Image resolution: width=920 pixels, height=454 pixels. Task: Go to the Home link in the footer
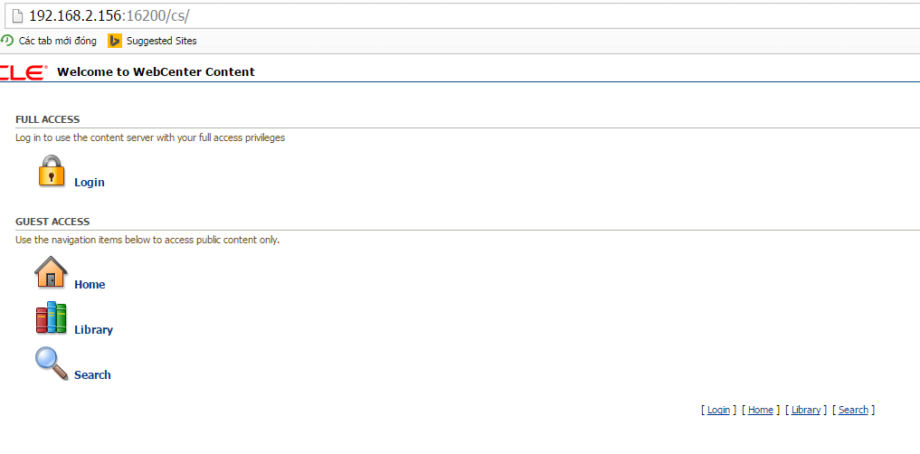coord(760,411)
